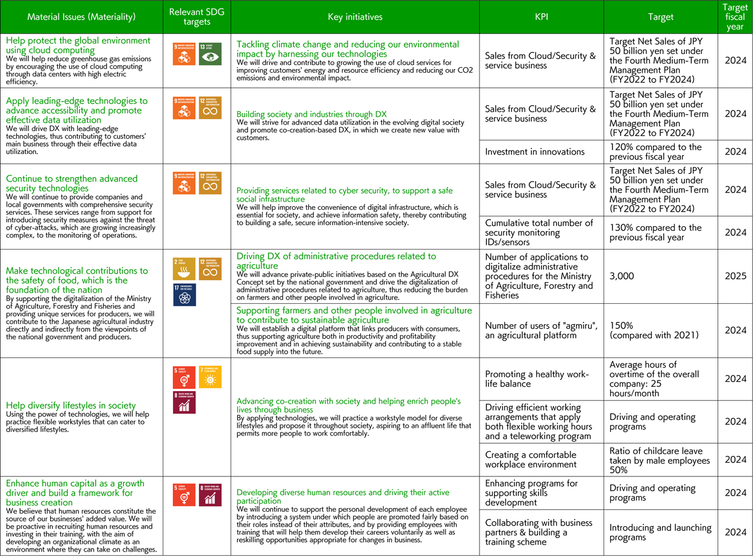This screenshot has width=753, height=557.
Task: Click heading "Make technological contributions to the safety of food"
Action: pyautogui.click(x=77, y=280)
